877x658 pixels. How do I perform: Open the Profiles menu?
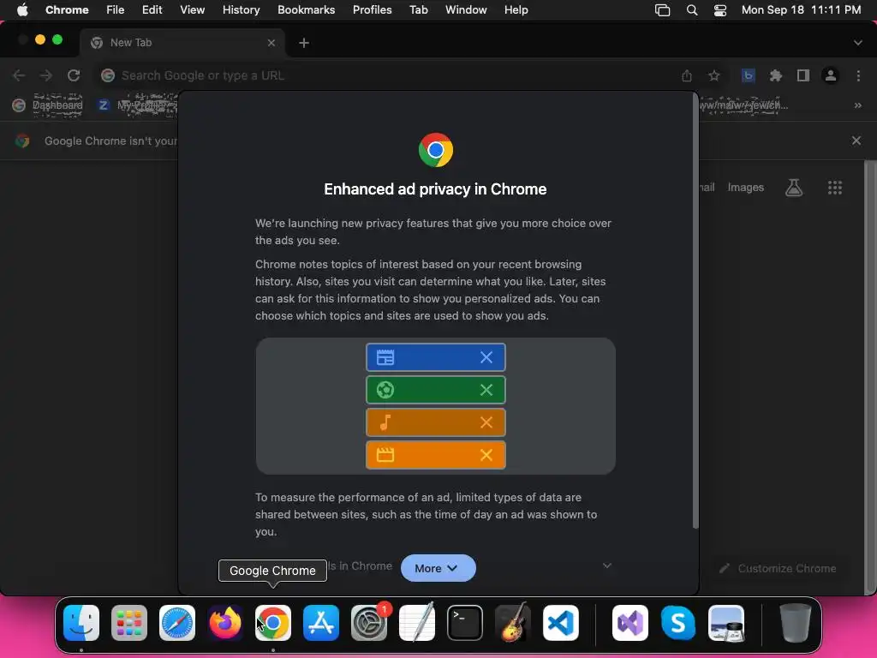point(372,9)
